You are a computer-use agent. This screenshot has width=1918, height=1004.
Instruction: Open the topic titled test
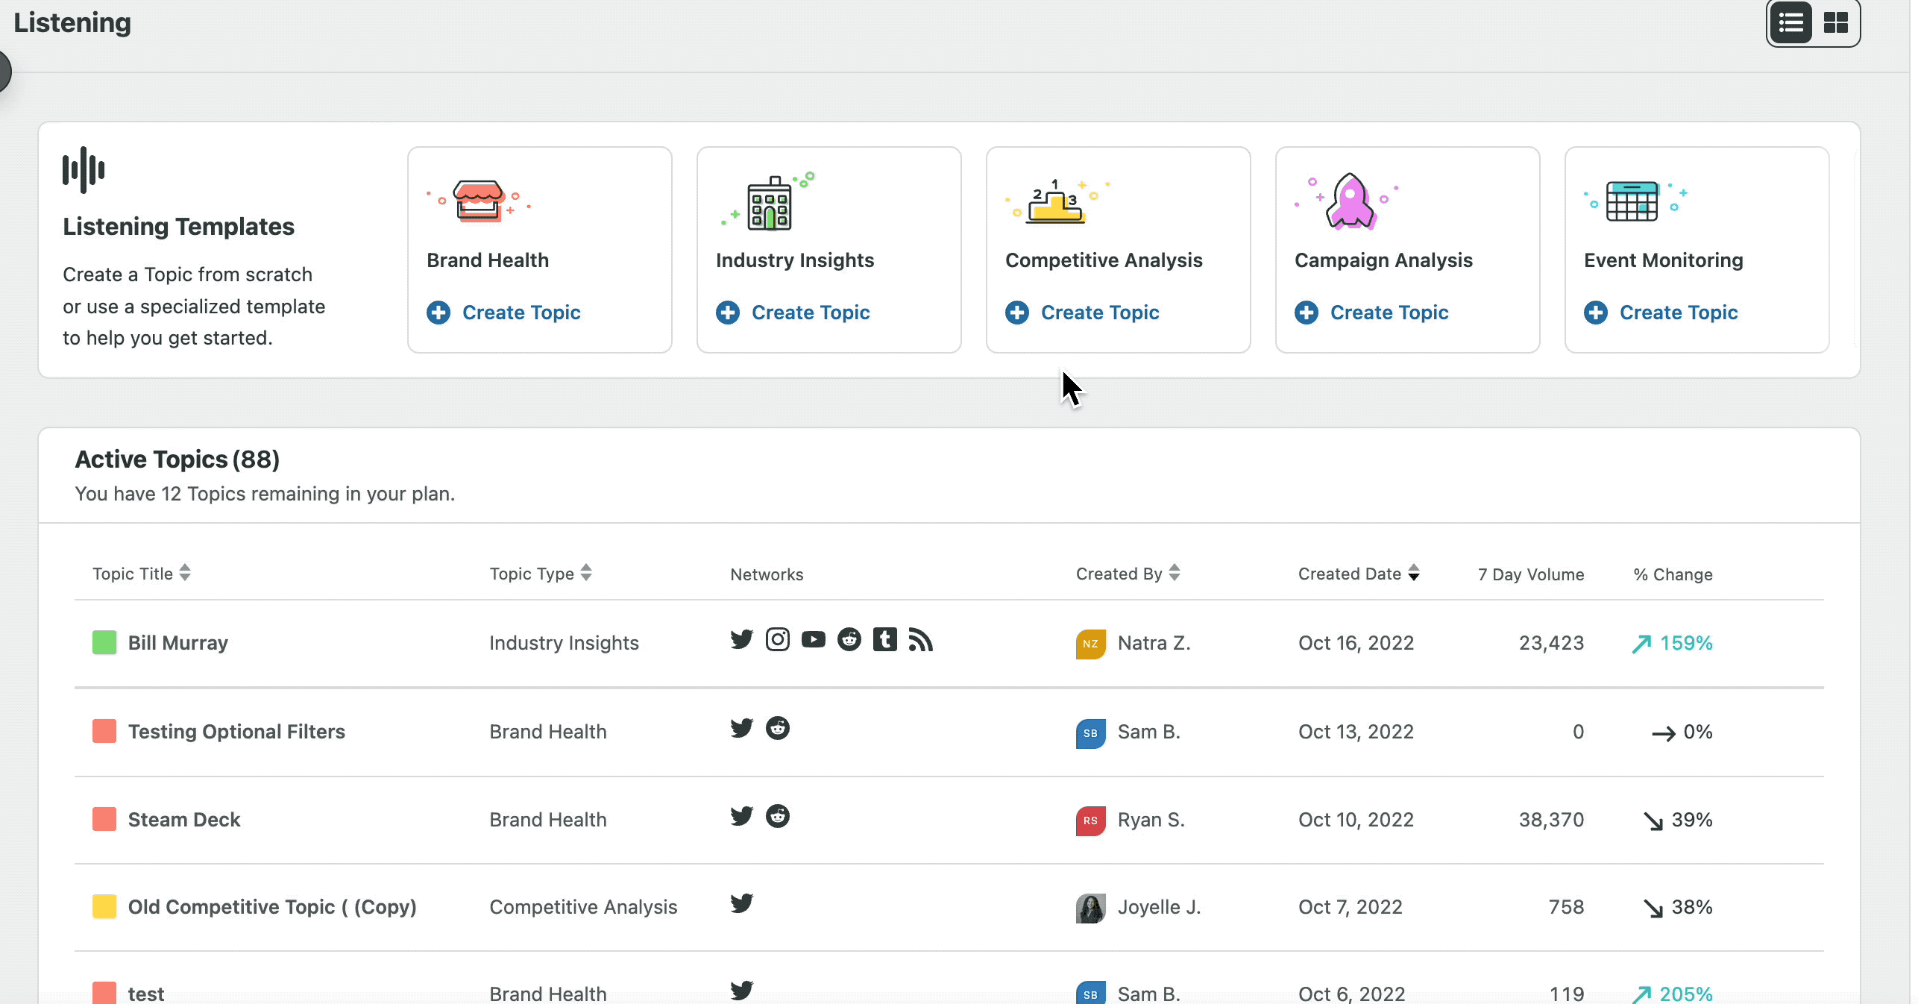click(x=146, y=994)
